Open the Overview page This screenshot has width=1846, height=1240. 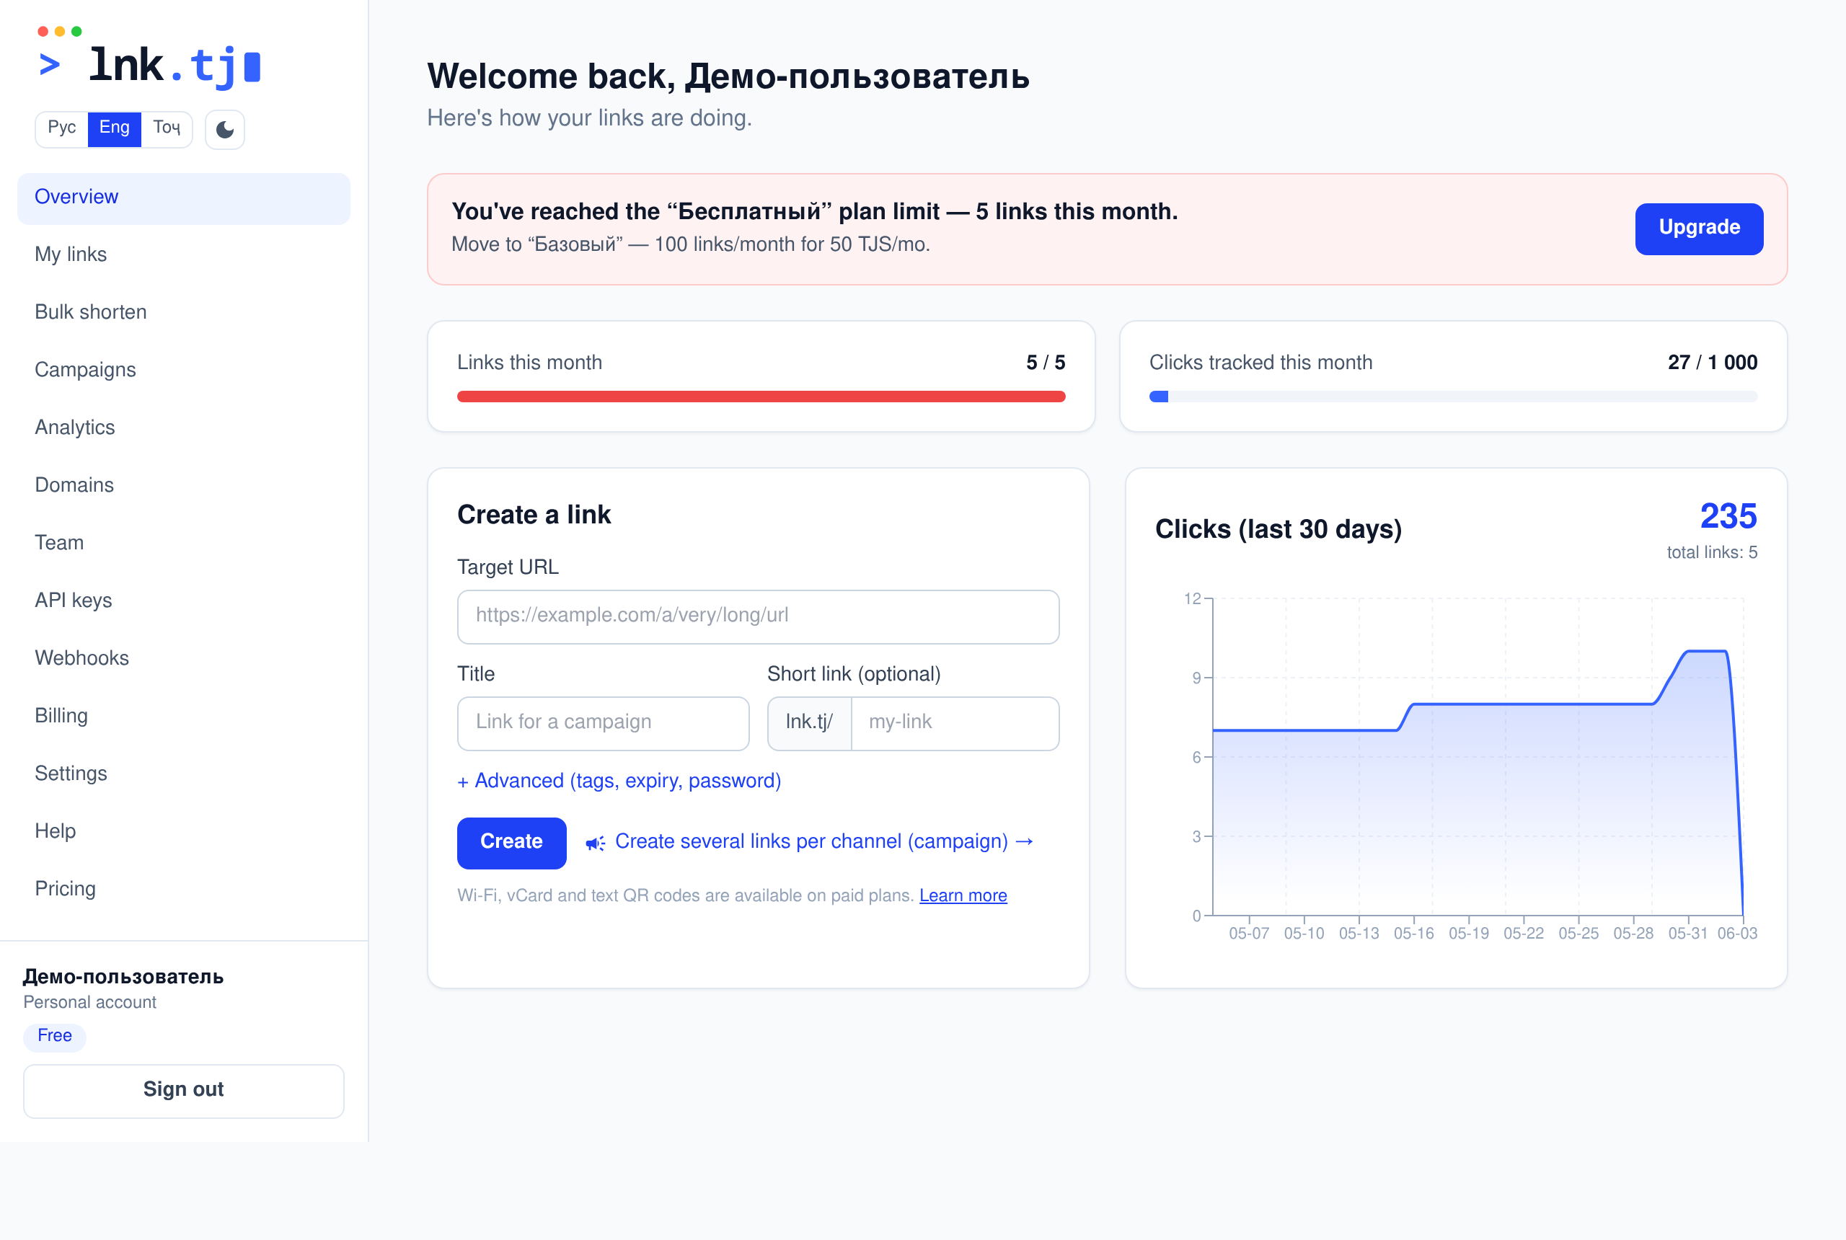183,197
